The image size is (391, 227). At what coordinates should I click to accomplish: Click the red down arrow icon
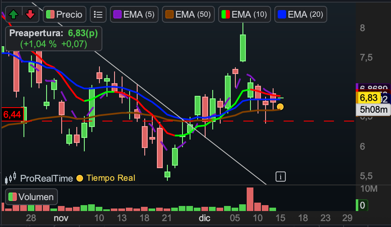(30, 14)
